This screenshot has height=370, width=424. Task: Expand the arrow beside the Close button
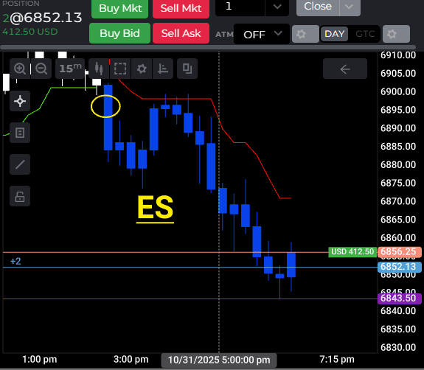tap(350, 7)
